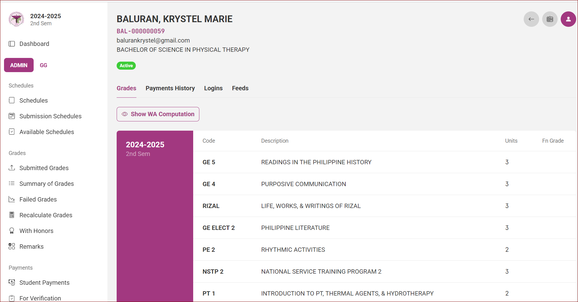Viewport: 578px width, 302px height.
Task: Open Failed Grades link
Action: [x=38, y=199]
